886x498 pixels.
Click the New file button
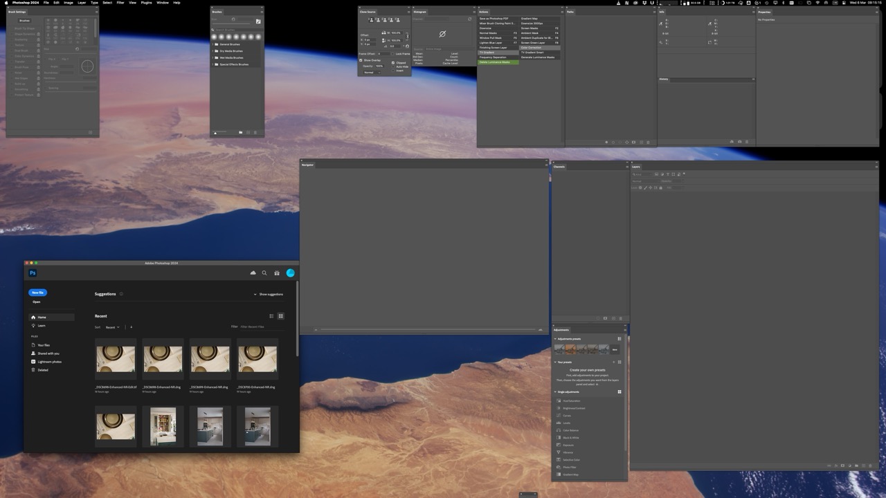tap(37, 292)
